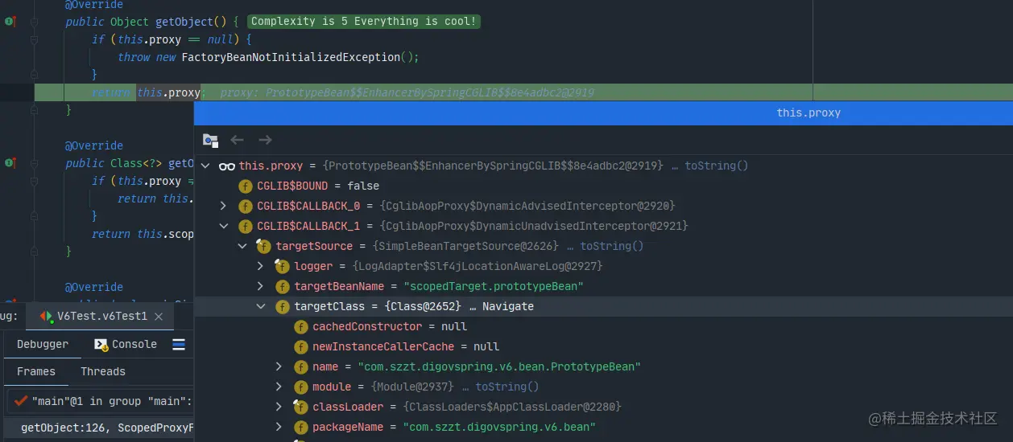Screen dimensions: 1013x442
Task: Click the field icon next to classLoader
Action: (300, 407)
